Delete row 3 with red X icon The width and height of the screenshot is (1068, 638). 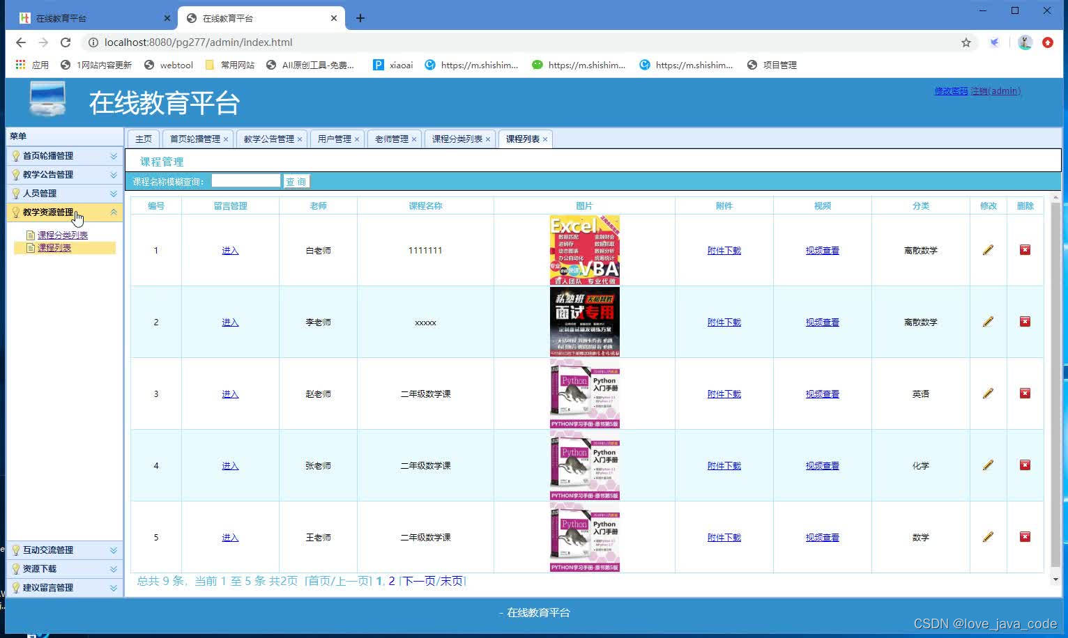pos(1025,393)
